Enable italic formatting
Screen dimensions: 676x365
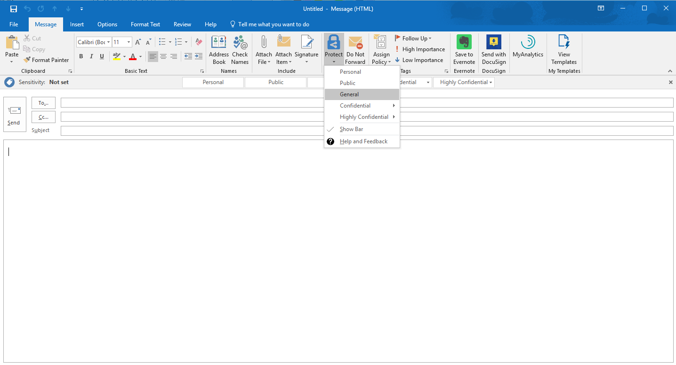[91, 56]
